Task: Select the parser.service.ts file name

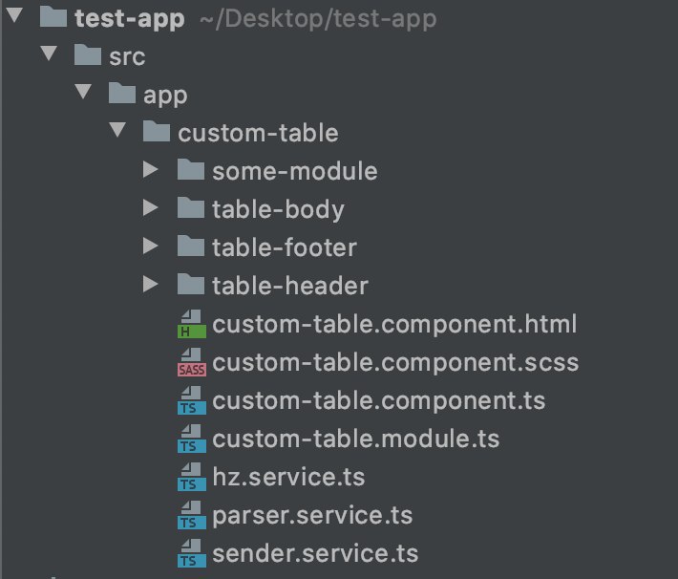Action: (312, 515)
